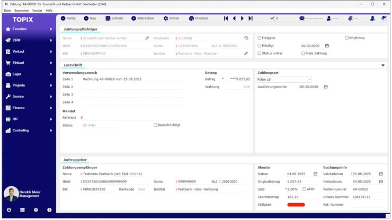
Task: Click the pencil icon next to company name
Action: (x=147, y=38)
